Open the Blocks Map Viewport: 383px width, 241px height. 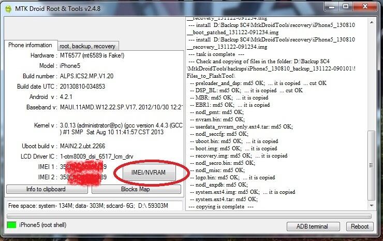point(136,189)
